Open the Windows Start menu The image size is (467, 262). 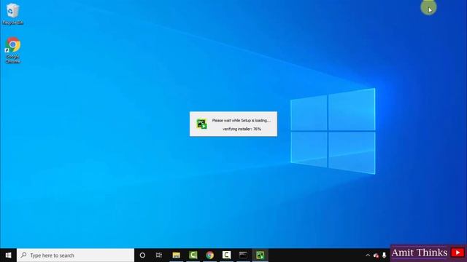8,255
